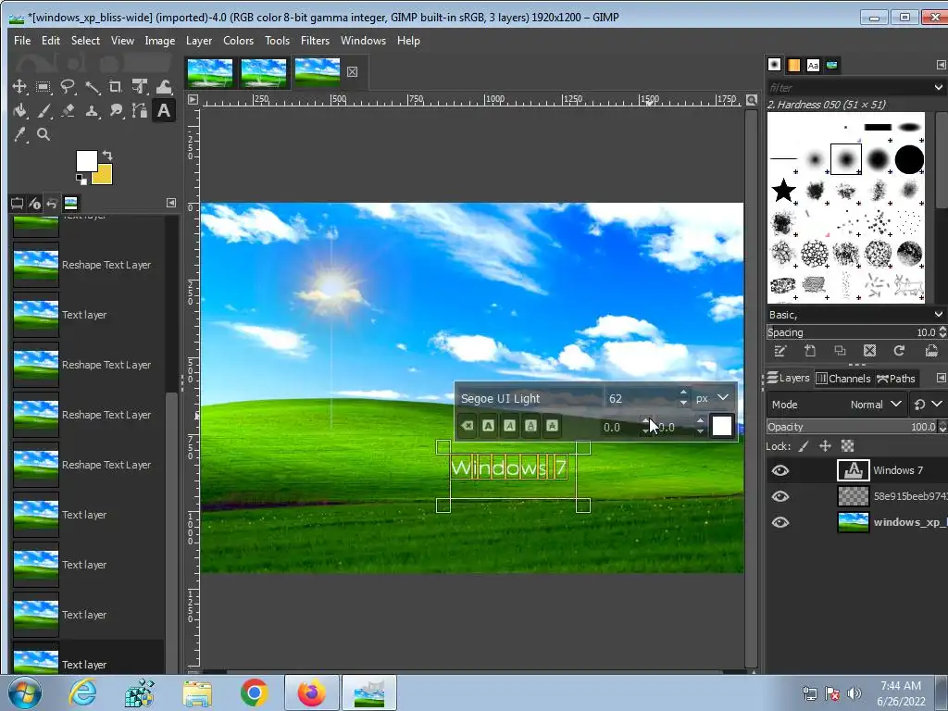Select the Rectangle Select tool
Viewport: 948px width, 711px height.
[43, 86]
